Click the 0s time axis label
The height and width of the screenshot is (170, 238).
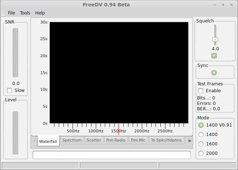point(45,123)
